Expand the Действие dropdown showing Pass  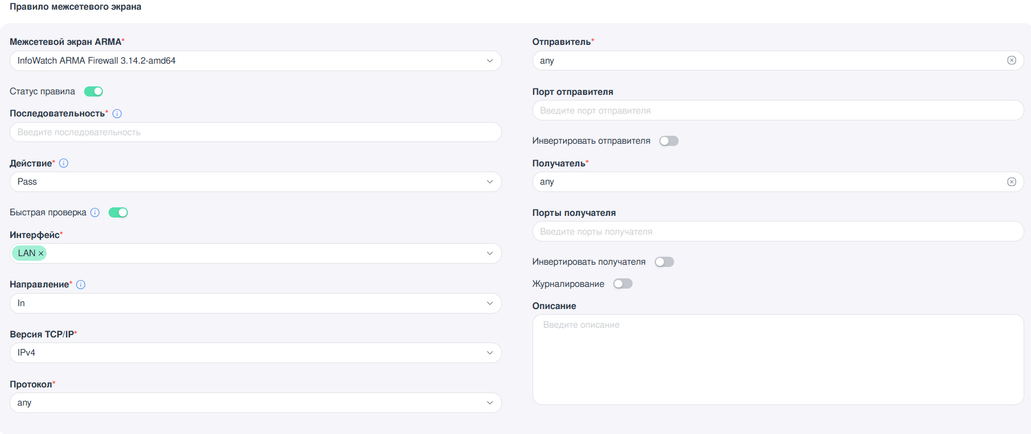255,182
